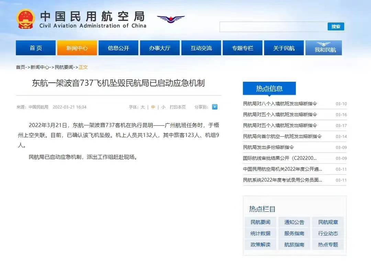The image size is (371, 263).
Task: Open the 03-16 五个入境航班熔断指令 link
Action: click(280, 114)
